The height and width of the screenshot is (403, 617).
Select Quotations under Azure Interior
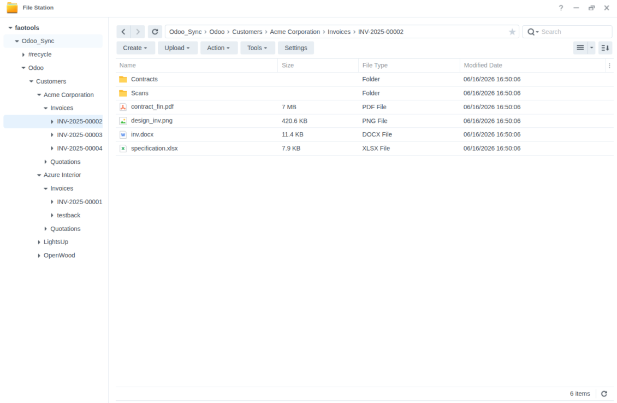(66, 229)
